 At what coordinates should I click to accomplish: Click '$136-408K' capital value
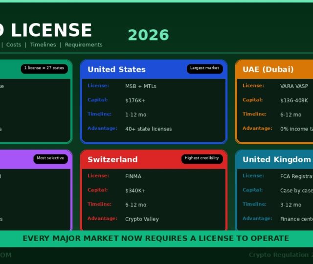tap(294, 100)
